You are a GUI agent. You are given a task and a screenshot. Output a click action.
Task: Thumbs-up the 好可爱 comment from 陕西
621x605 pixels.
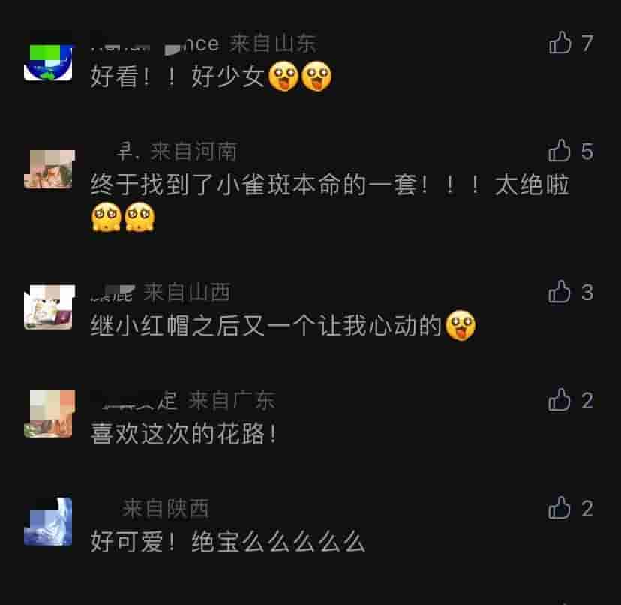pyautogui.click(x=559, y=508)
